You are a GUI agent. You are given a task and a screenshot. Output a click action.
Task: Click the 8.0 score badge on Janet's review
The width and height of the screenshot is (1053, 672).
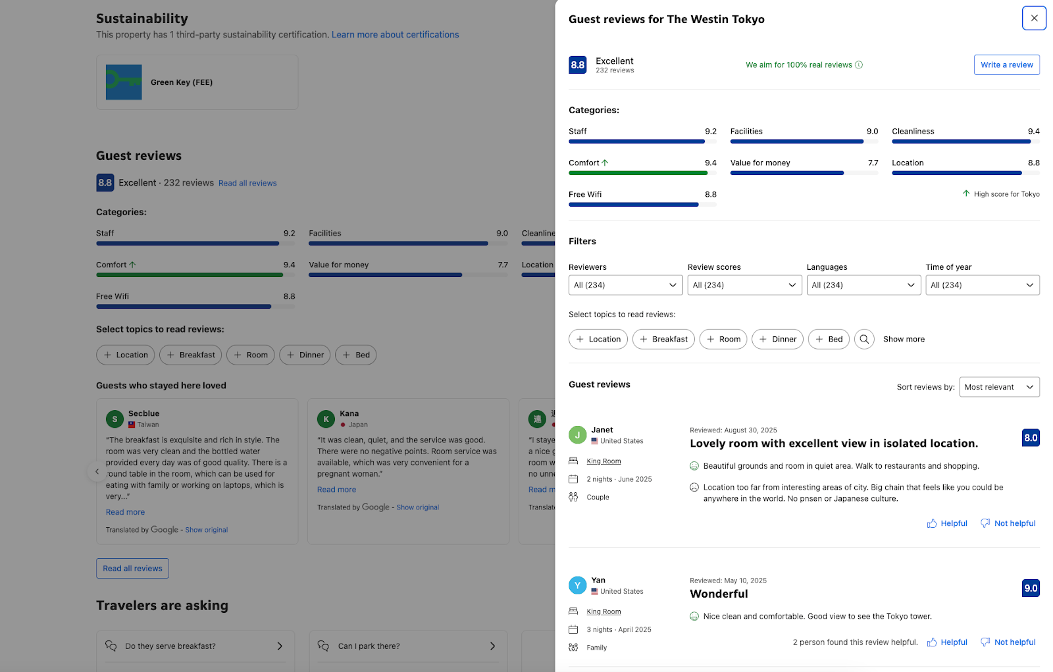click(1031, 438)
